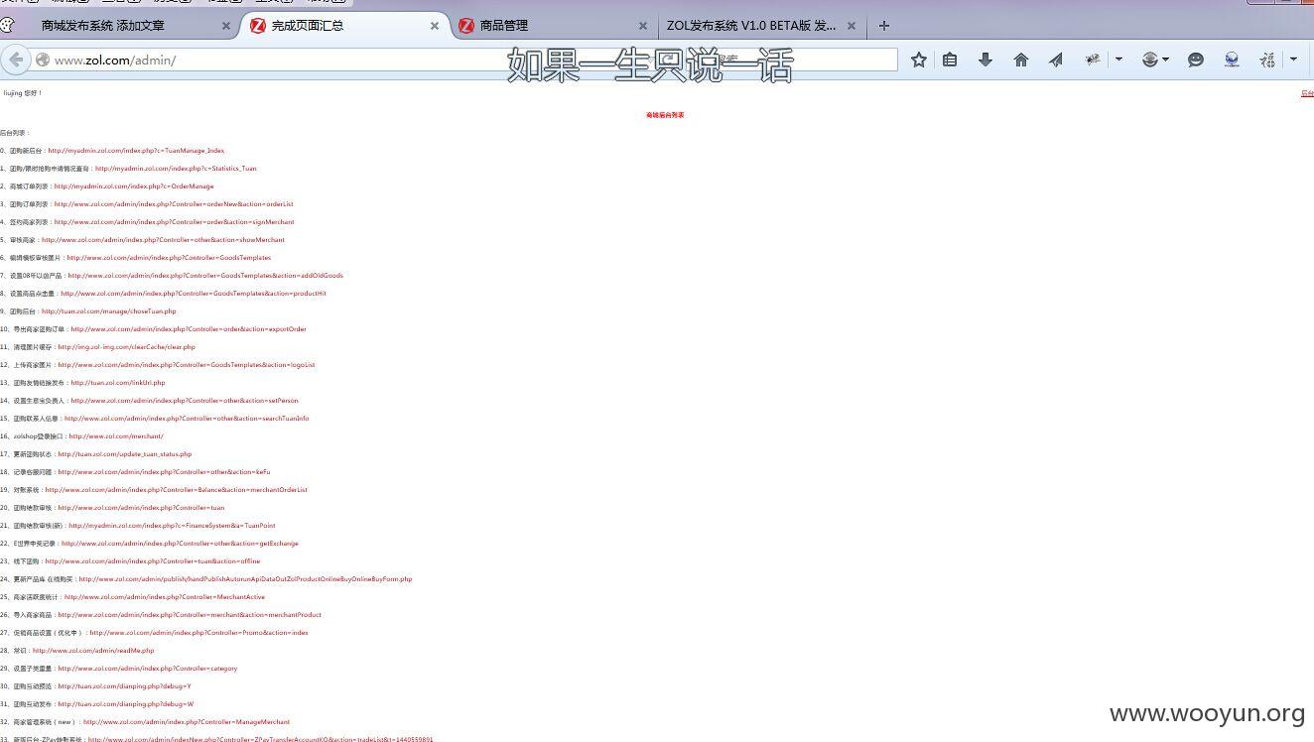This screenshot has width=1314, height=742.
Task: Open the showMerchant link for 审核商家
Action: tap(163, 240)
